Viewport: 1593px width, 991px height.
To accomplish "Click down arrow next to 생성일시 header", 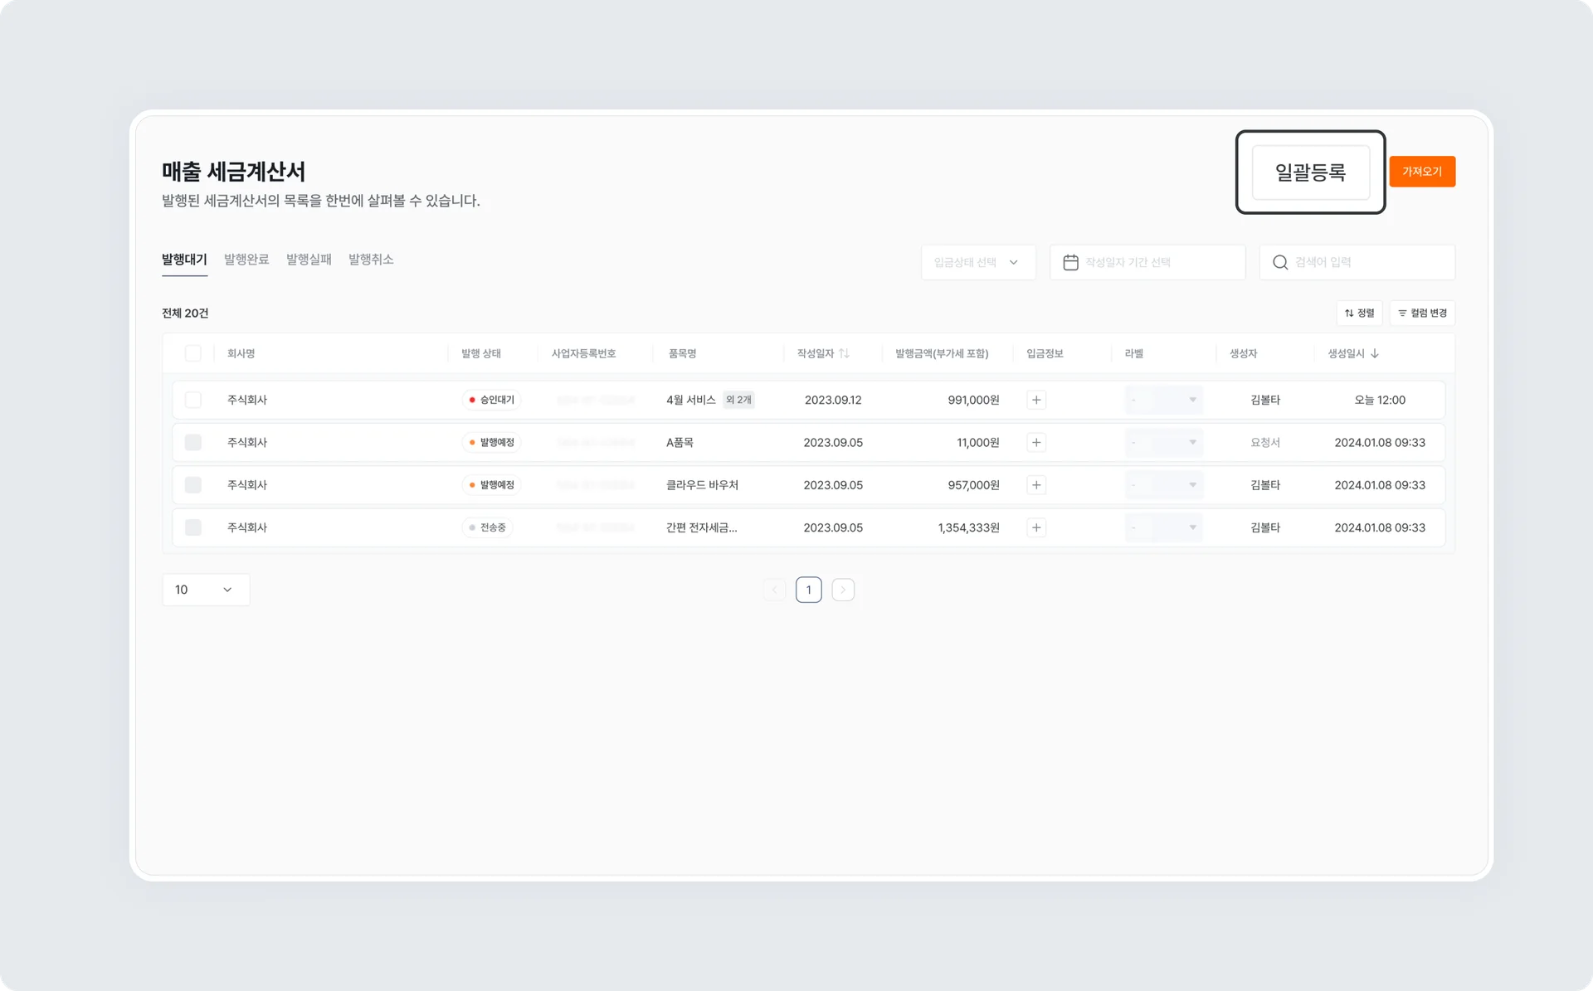I will (x=1375, y=353).
